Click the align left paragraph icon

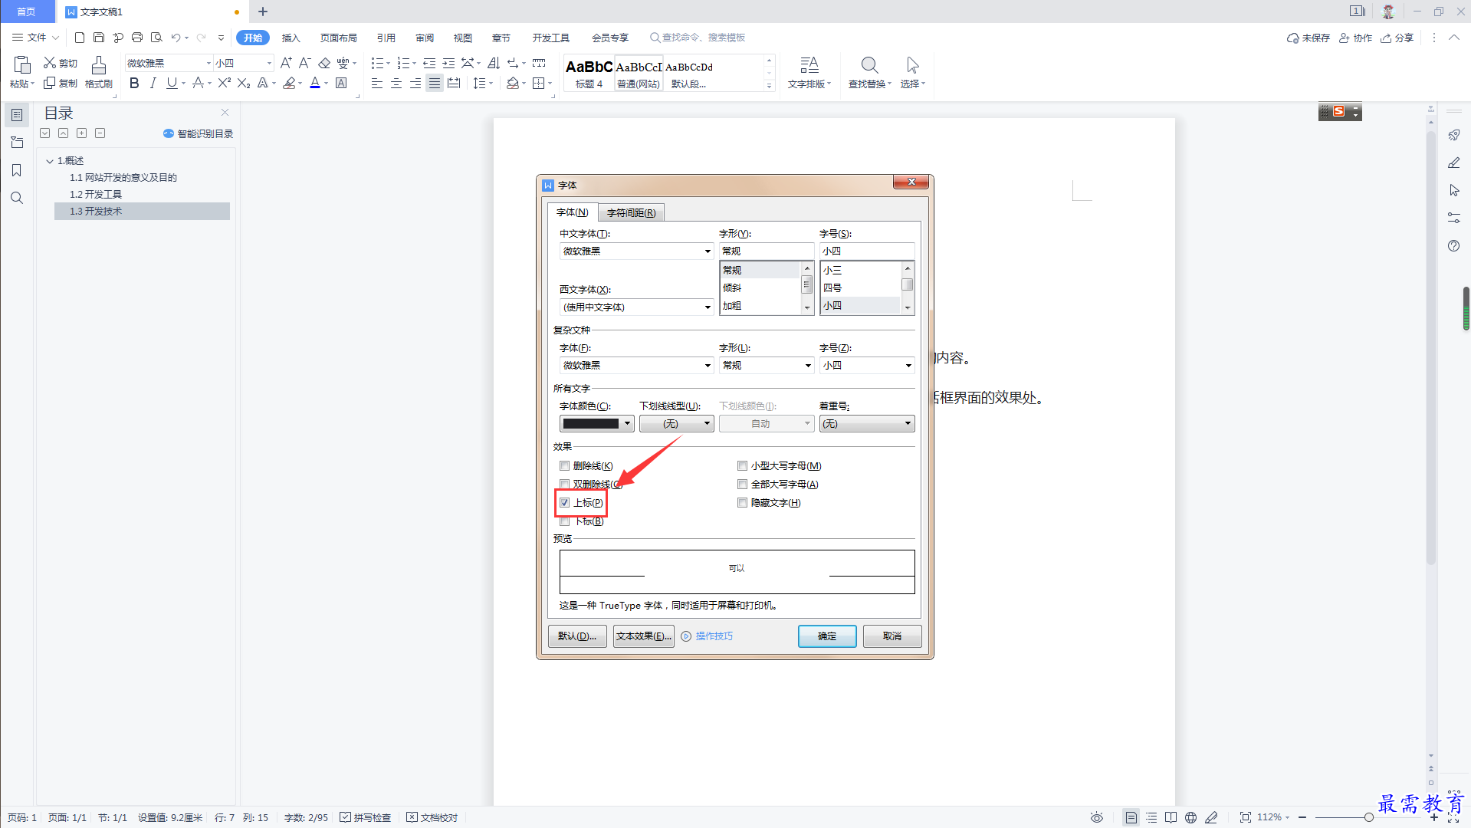tap(376, 84)
